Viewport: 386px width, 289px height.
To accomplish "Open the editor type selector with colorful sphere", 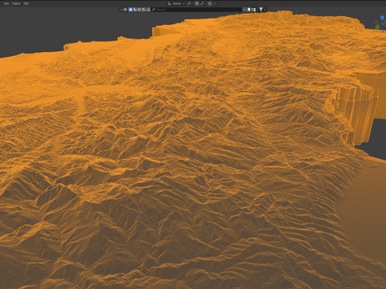I will click(125, 10).
